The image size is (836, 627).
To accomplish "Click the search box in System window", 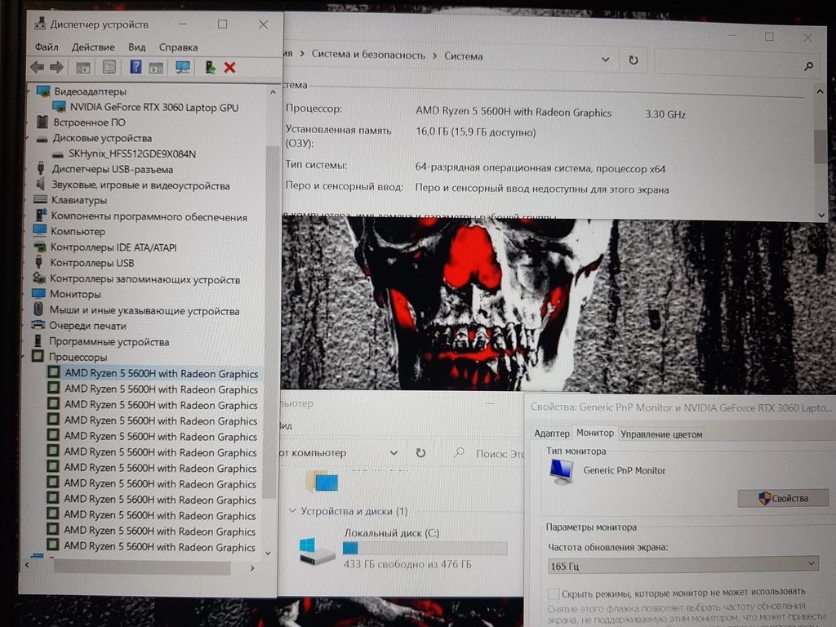I will pos(736,64).
